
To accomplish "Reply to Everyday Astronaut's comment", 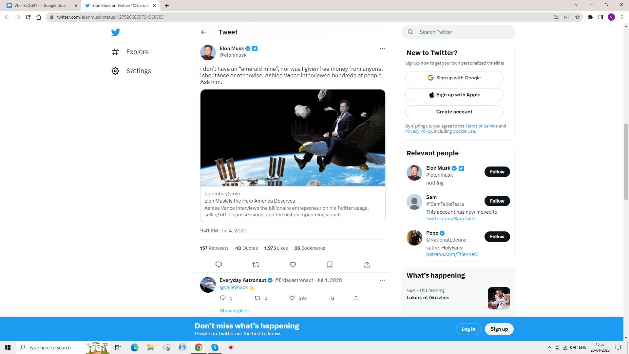I will click(223, 298).
